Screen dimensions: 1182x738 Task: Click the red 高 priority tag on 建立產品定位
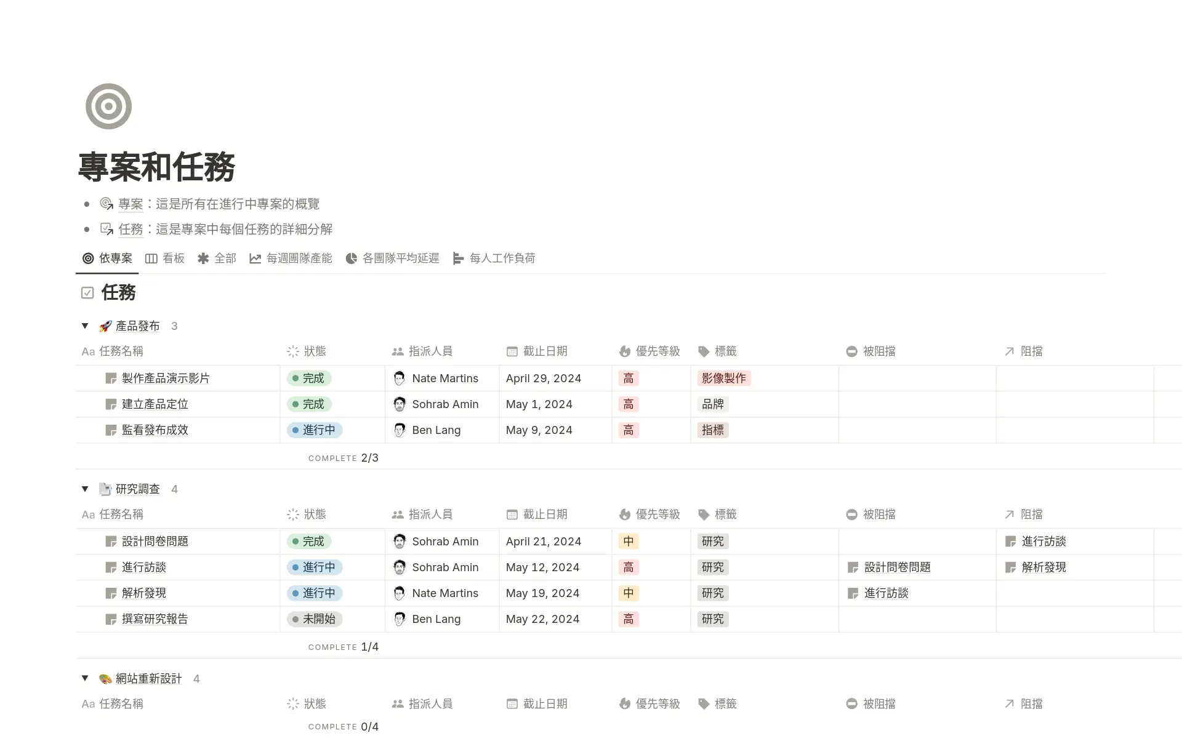(629, 404)
